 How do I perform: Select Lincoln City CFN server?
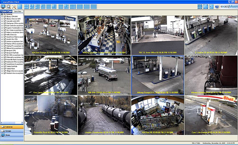tap(12, 39)
